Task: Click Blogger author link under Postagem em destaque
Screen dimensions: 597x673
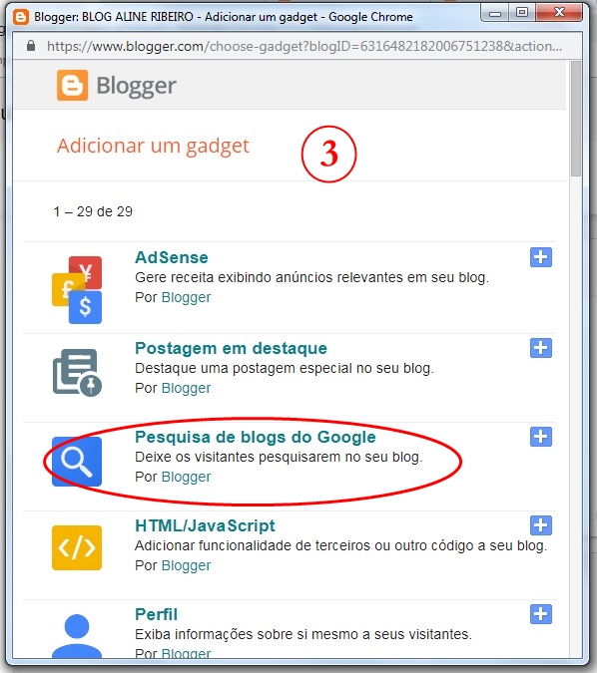Action: (186, 388)
